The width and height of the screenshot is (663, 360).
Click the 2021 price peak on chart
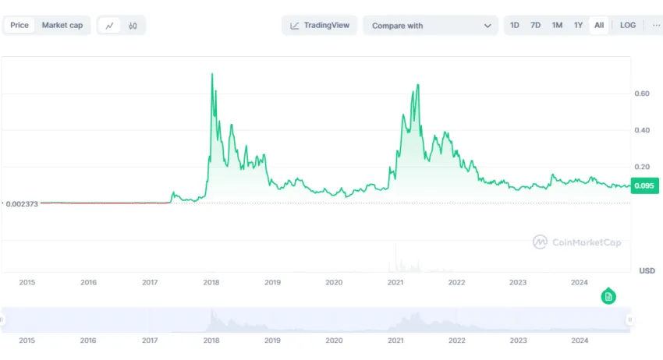[x=418, y=86]
